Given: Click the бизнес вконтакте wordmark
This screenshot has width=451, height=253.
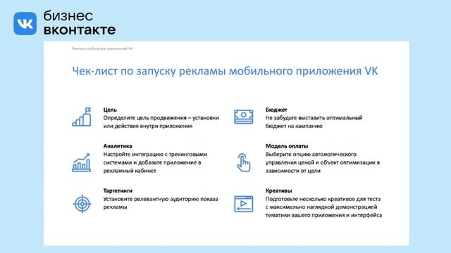Looking at the screenshot, I should pos(80,23).
